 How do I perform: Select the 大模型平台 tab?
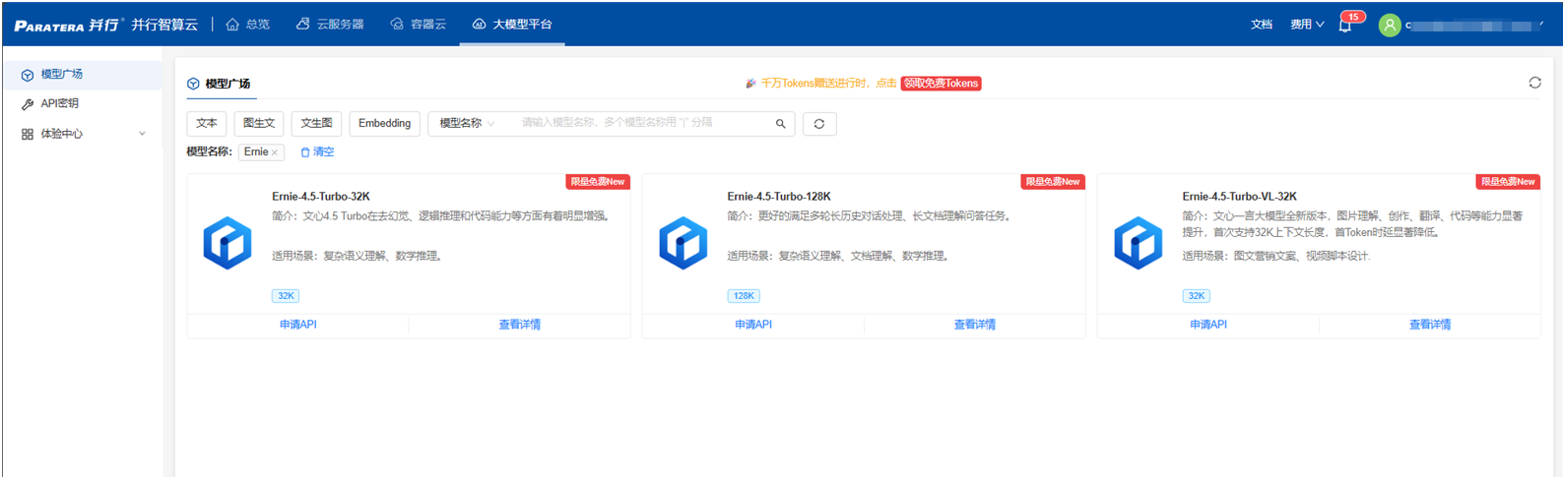(x=512, y=24)
